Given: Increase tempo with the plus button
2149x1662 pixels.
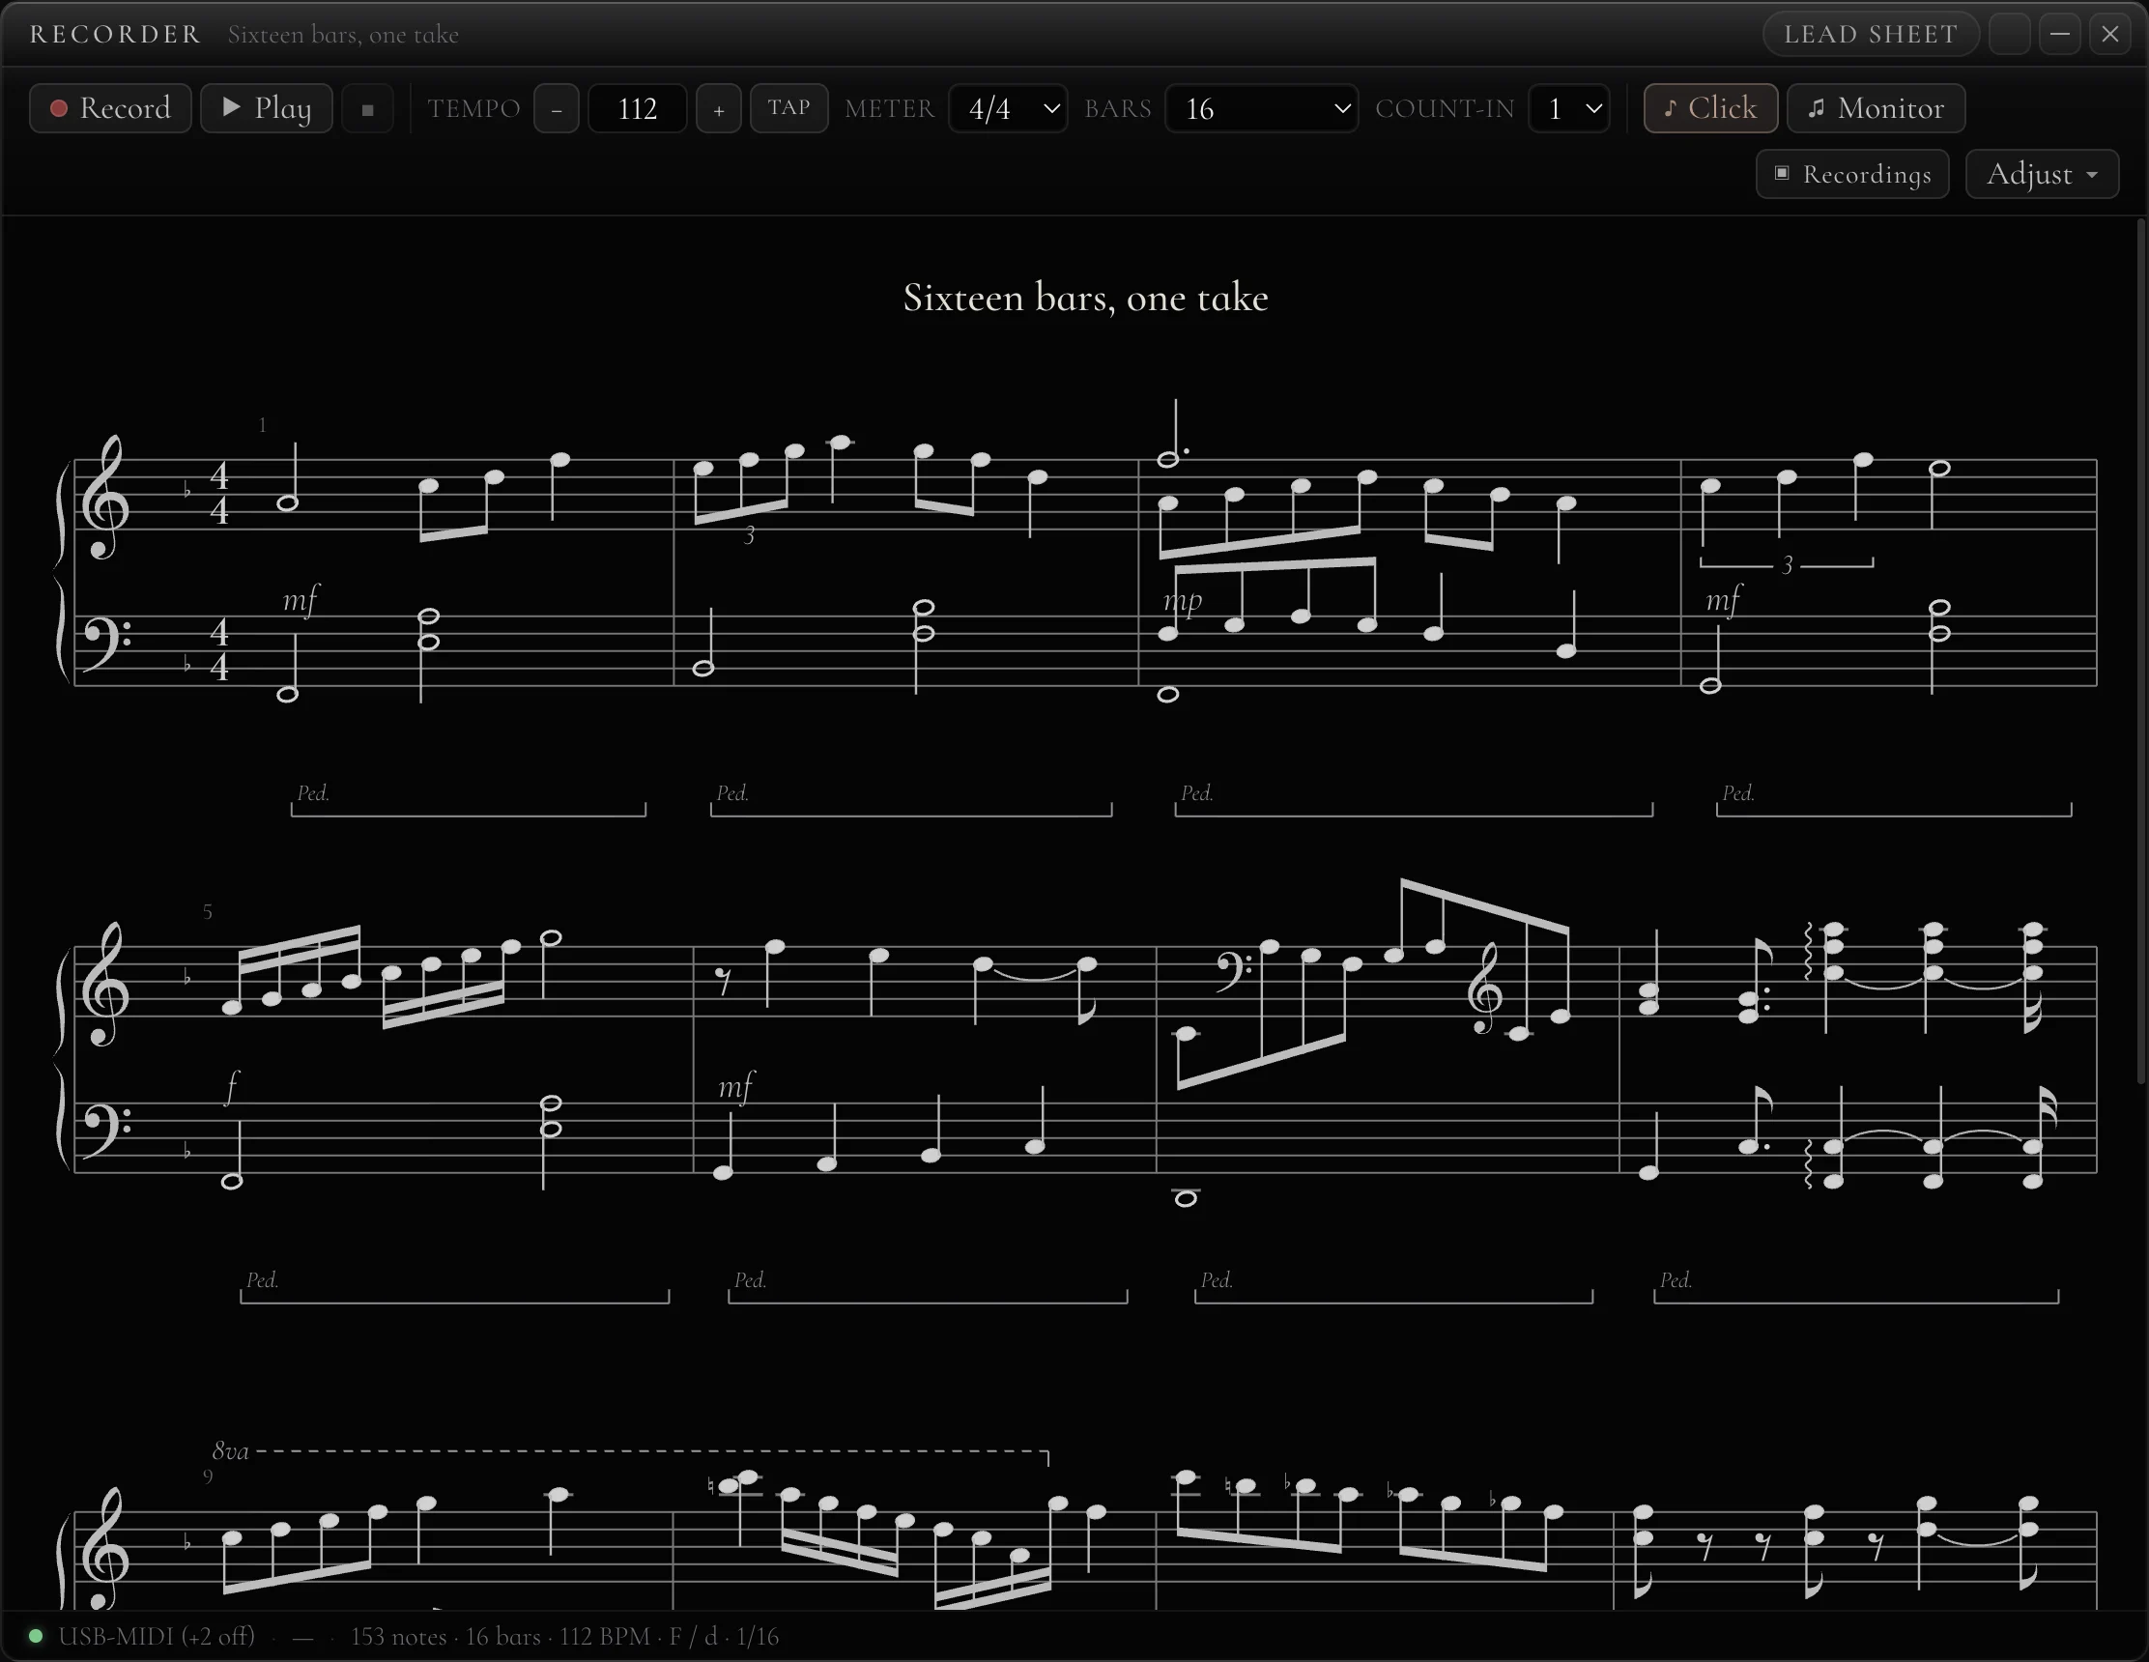Looking at the screenshot, I should (718, 109).
